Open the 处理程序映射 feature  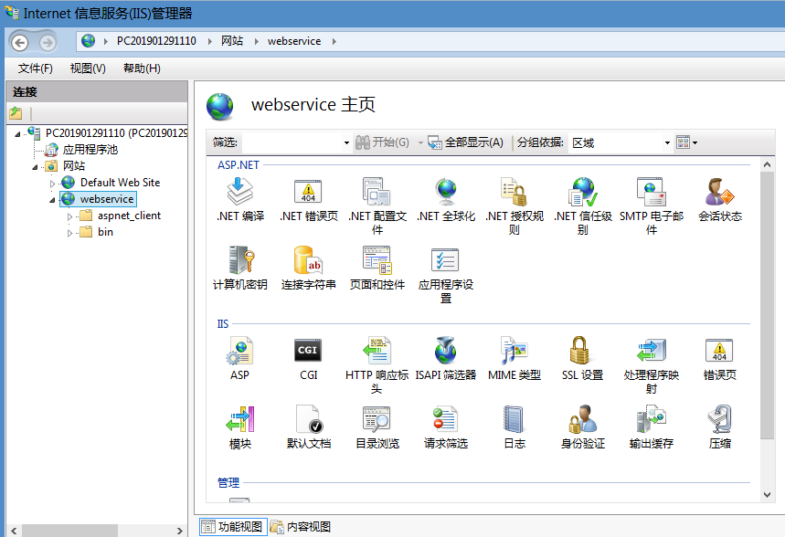pos(652,364)
